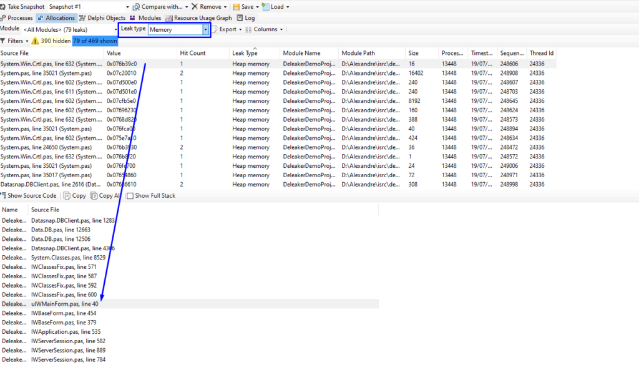Open the Snapshot #1 dropdown list
The image size is (639, 365).
click(x=127, y=7)
